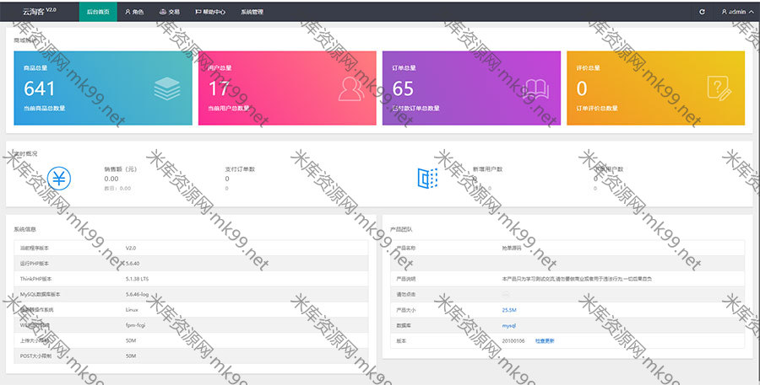
Task: Click the Linux operating system value
Action: click(132, 309)
